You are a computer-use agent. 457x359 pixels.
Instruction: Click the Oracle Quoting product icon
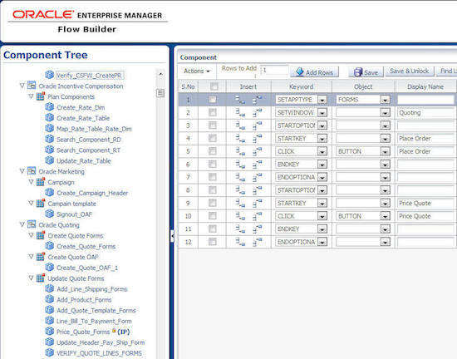32,224
